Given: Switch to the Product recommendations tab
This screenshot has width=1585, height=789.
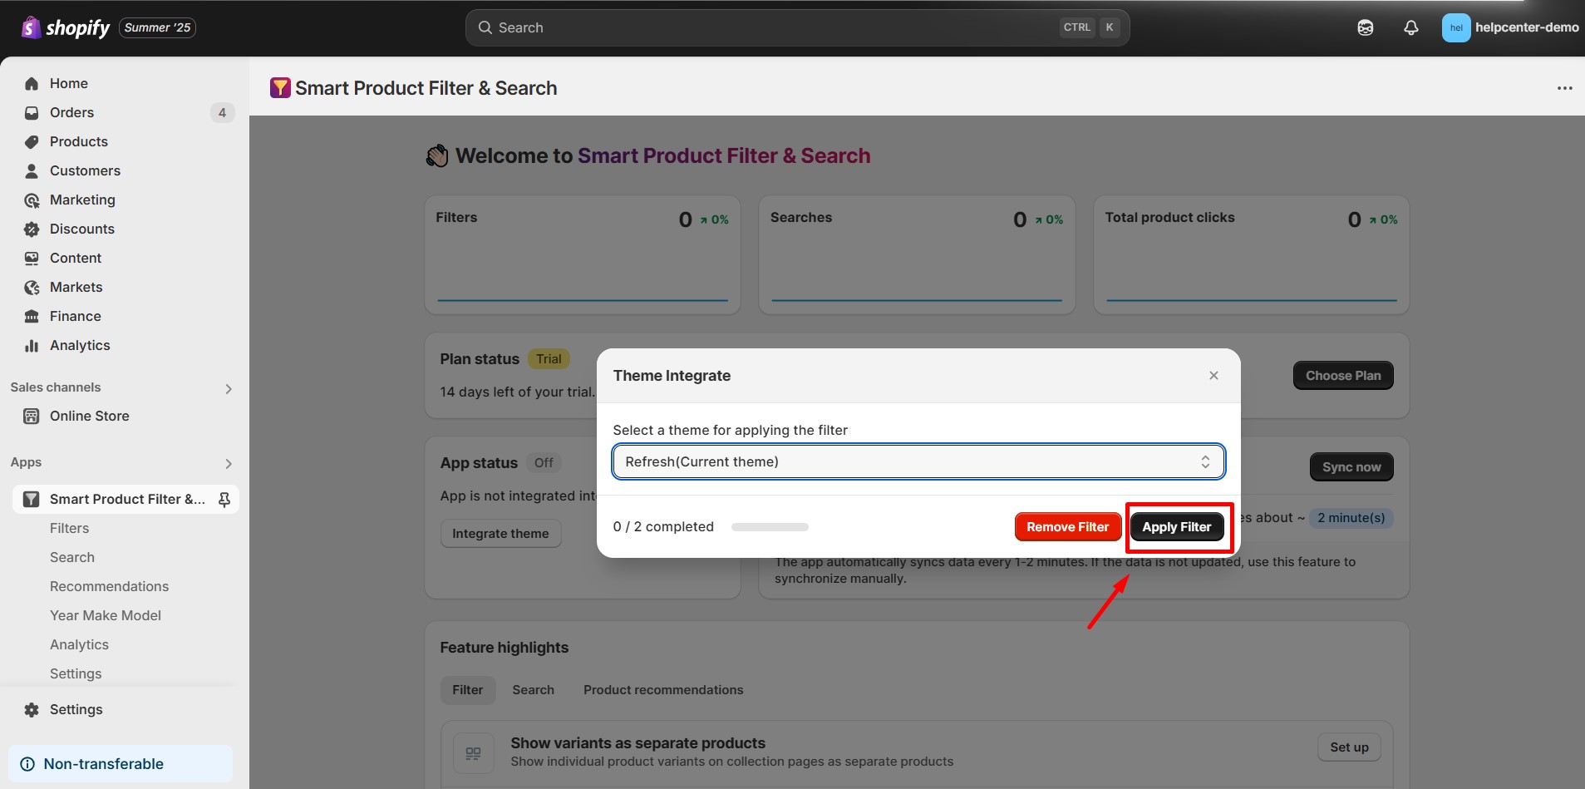Looking at the screenshot, I should pyautogui.click(x=662, y=689).
